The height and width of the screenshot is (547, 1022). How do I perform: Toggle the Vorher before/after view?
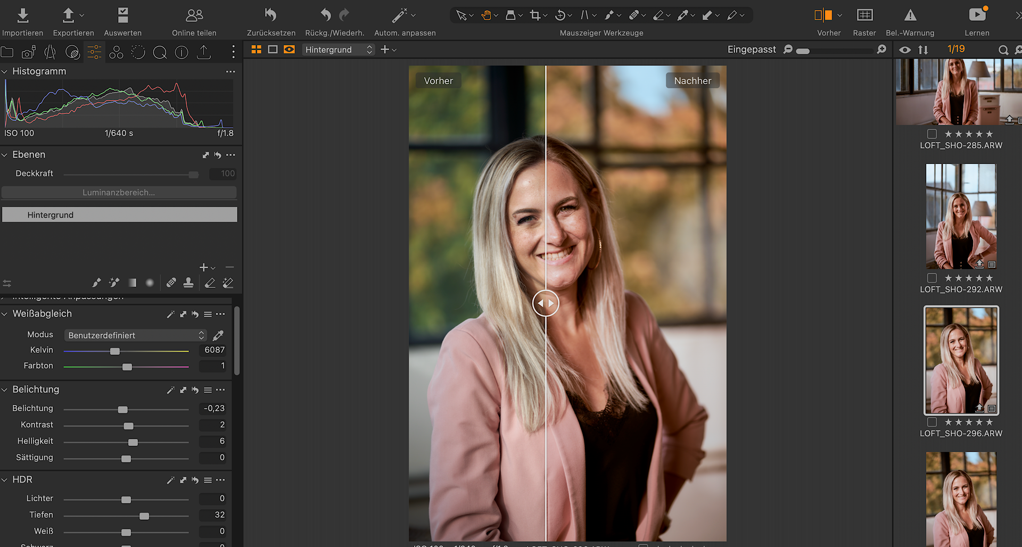click(x=823, y=15)
